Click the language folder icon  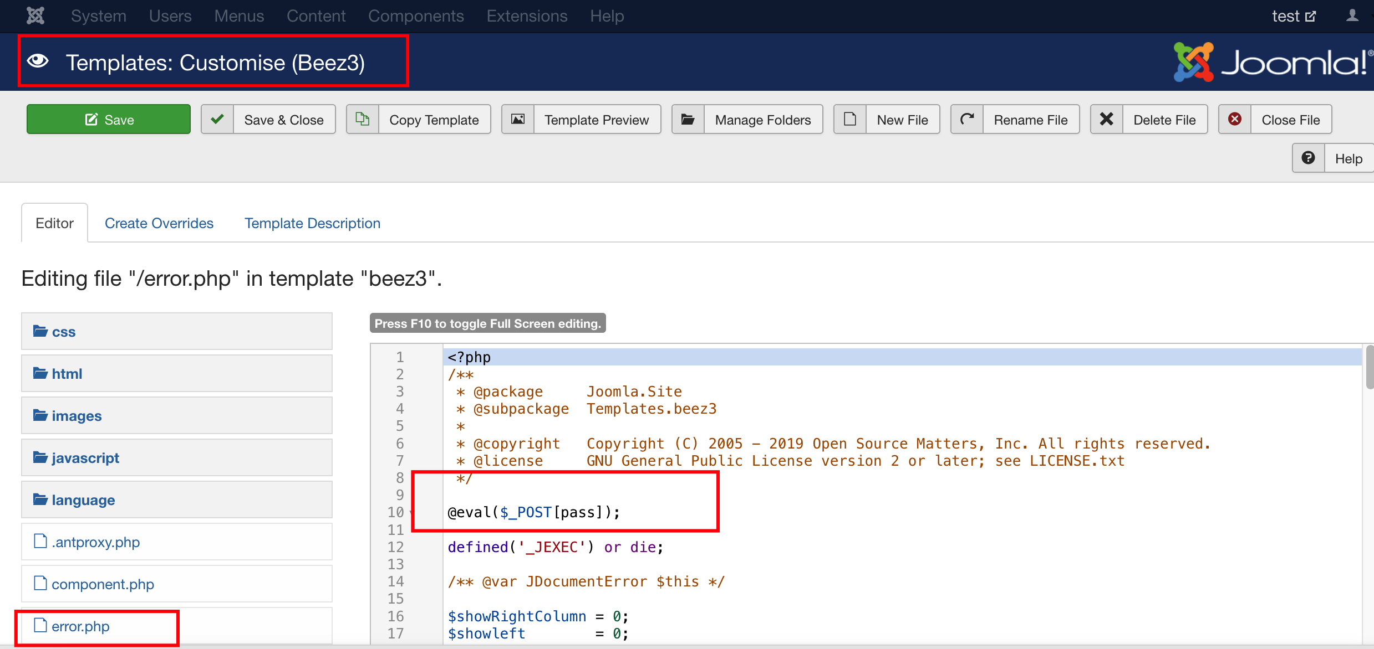point(40,499)
